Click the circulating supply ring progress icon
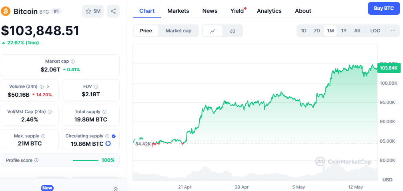 point(108,144)
